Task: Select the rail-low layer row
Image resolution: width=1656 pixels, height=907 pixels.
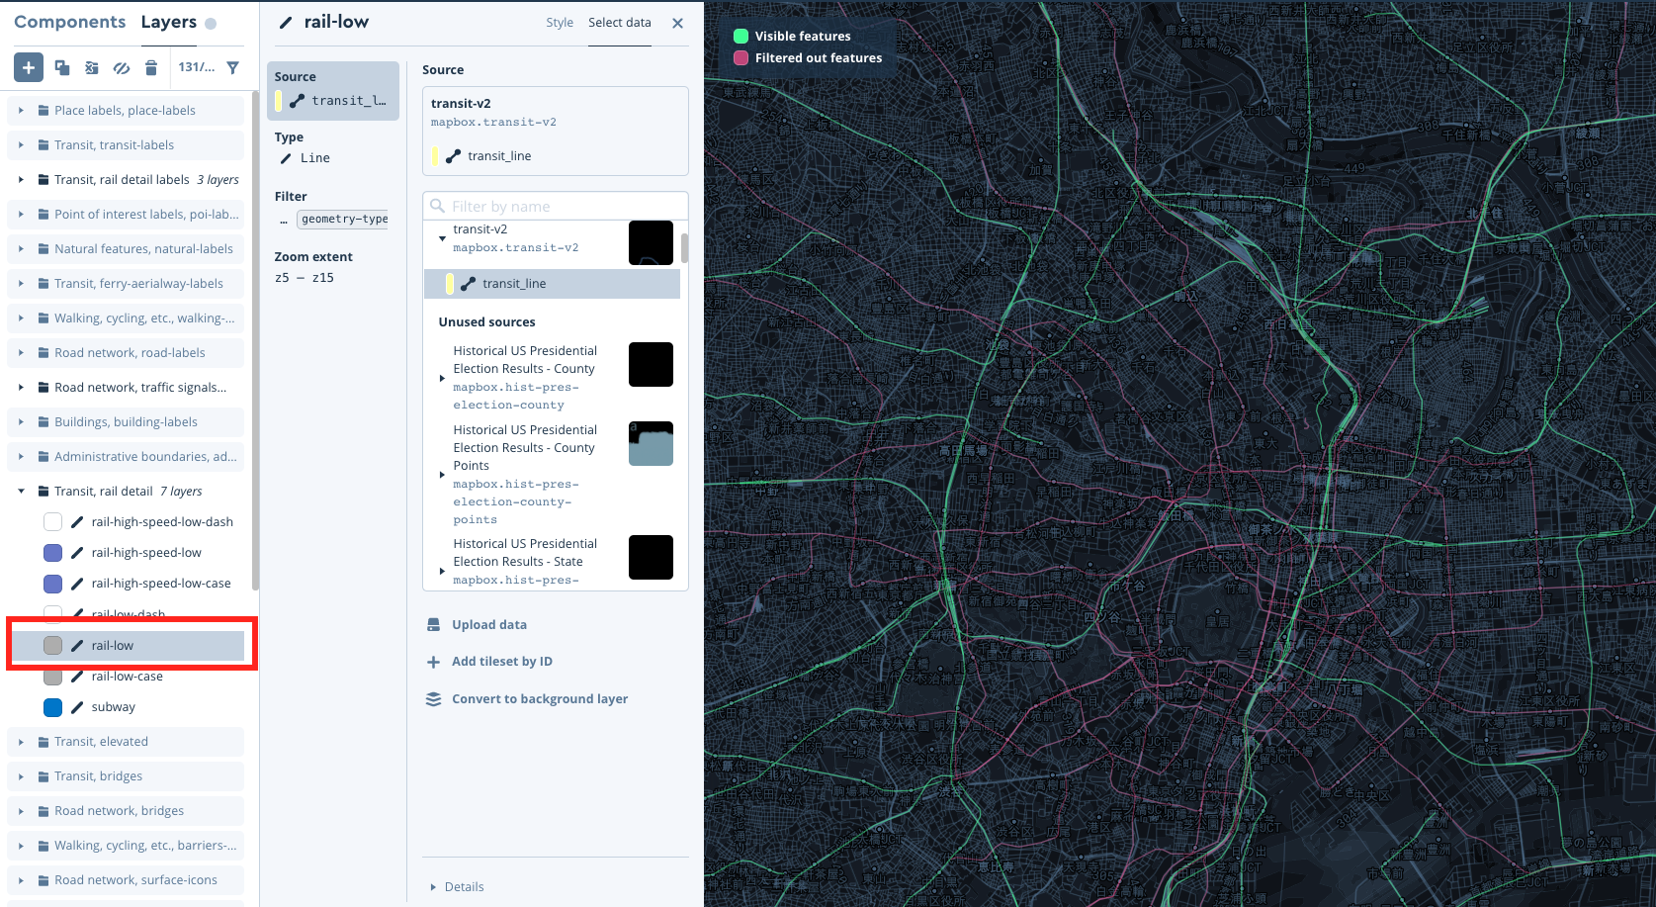Action: point(129,646)
